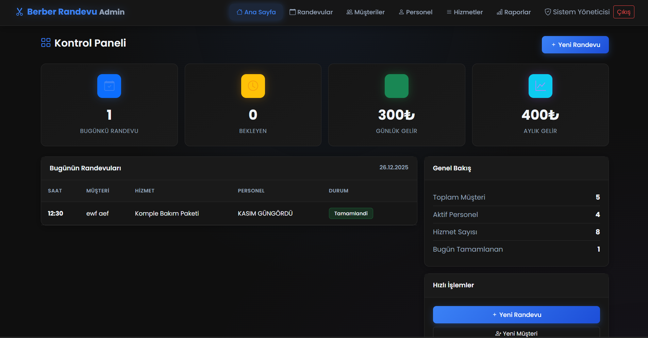Viewport: 648px width, 338px height.
Task: Select customer name ewf aef
Action: click(x=98, y=214)
